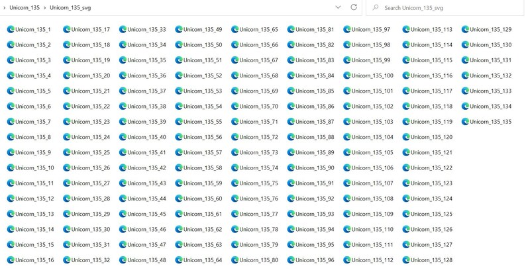Select the file icon for Unicorn_135_17
526x278 pixels.
[x=67, y=30]
